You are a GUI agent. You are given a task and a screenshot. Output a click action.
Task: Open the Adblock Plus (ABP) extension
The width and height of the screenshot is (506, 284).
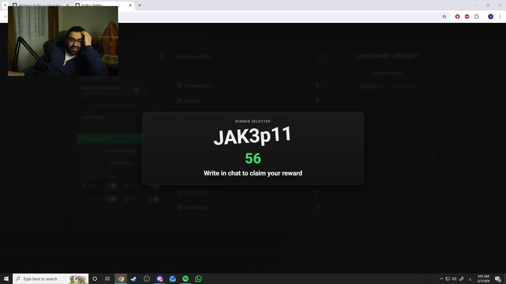tap(467, 17)
